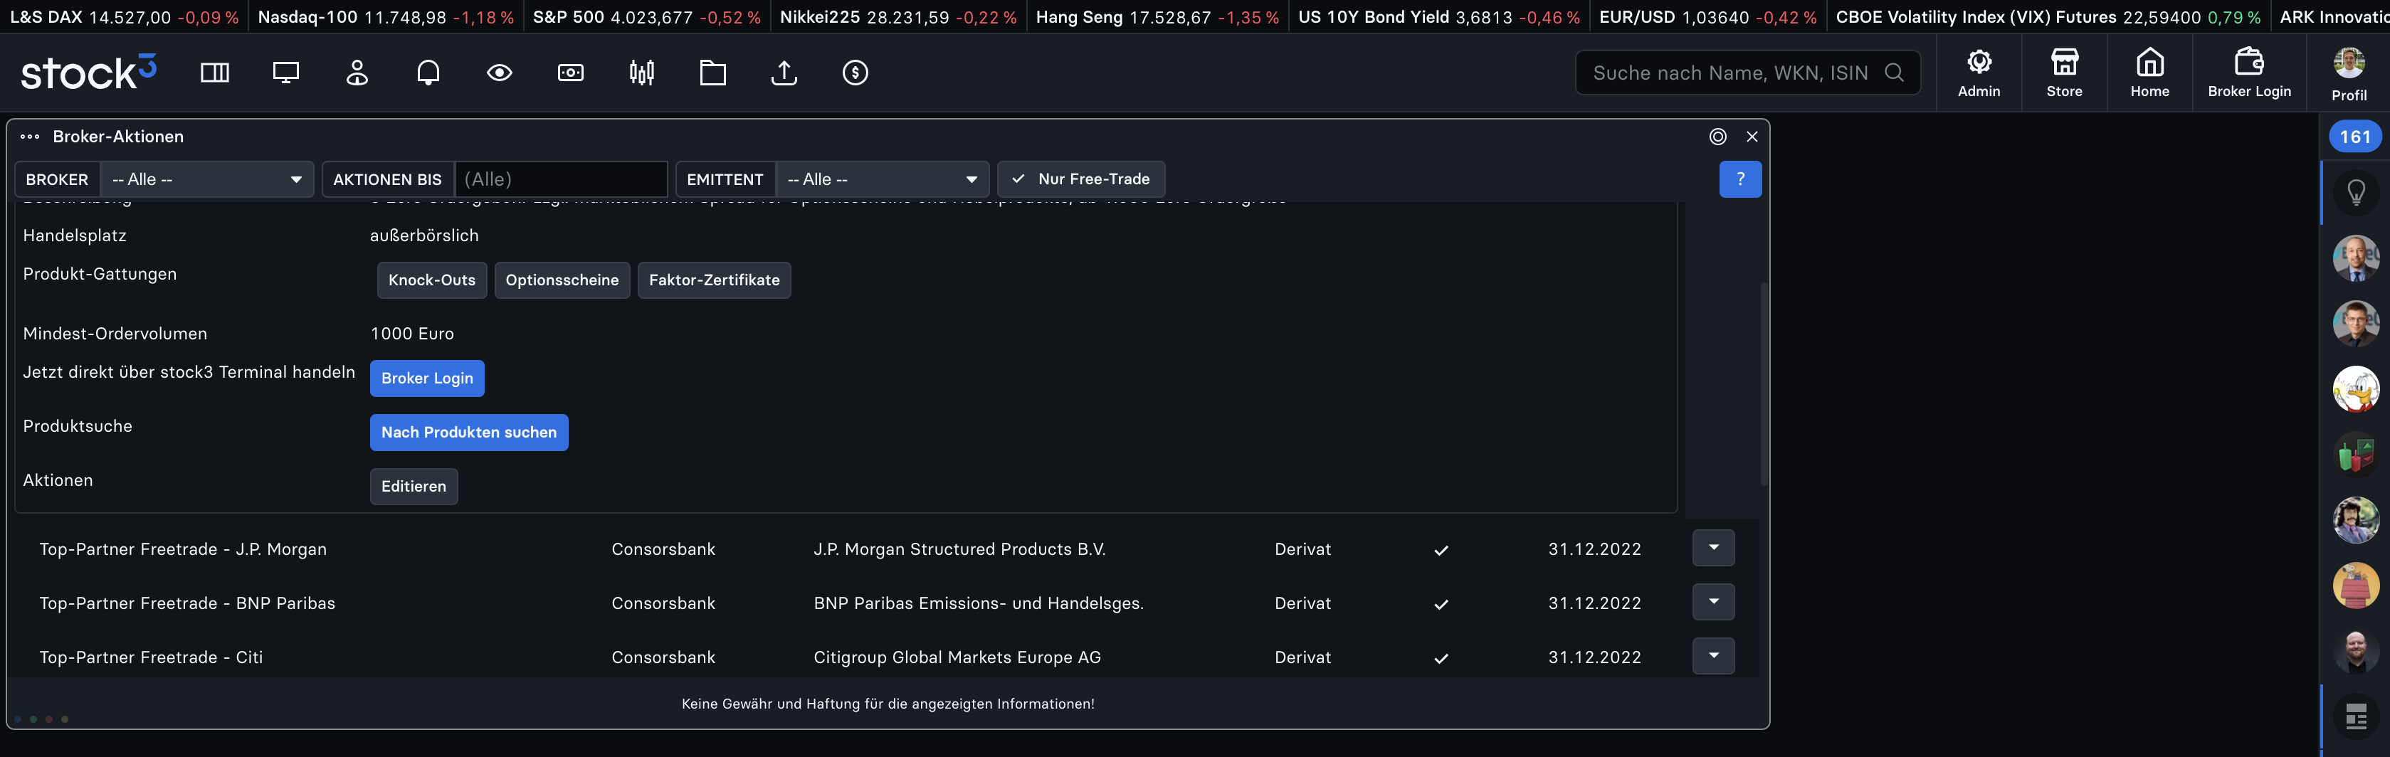Close the Broker-Aktionen widget

[x=1751, y=137]
